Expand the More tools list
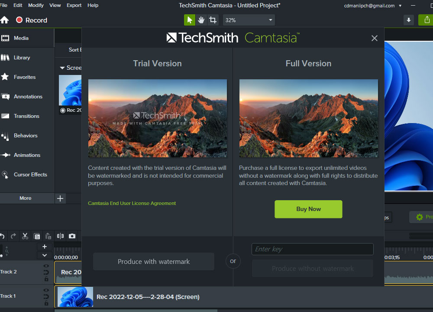This screenshot has width=433, height=312. pyautogui.click(x=27, y=198)
